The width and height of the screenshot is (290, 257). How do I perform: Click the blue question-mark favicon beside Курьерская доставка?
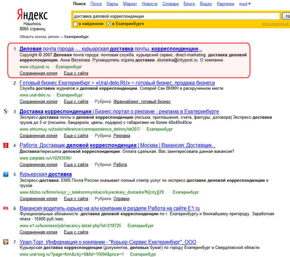(x=6, y=174)
